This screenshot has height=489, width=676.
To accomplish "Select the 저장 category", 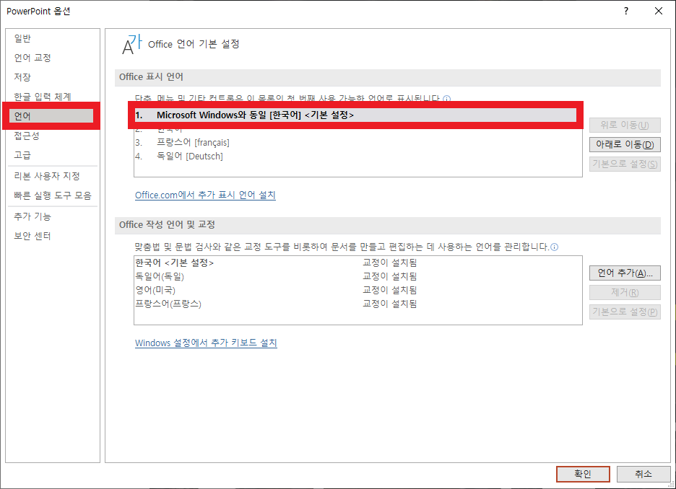I will [x=22, y=77].
